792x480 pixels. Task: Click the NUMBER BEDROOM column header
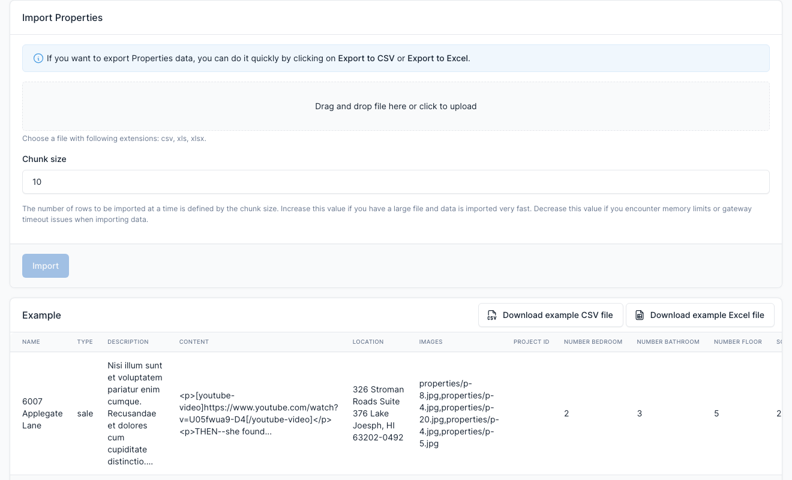(x=593, y=342)
